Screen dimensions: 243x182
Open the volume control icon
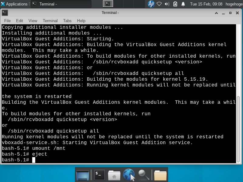click(167, 4)
